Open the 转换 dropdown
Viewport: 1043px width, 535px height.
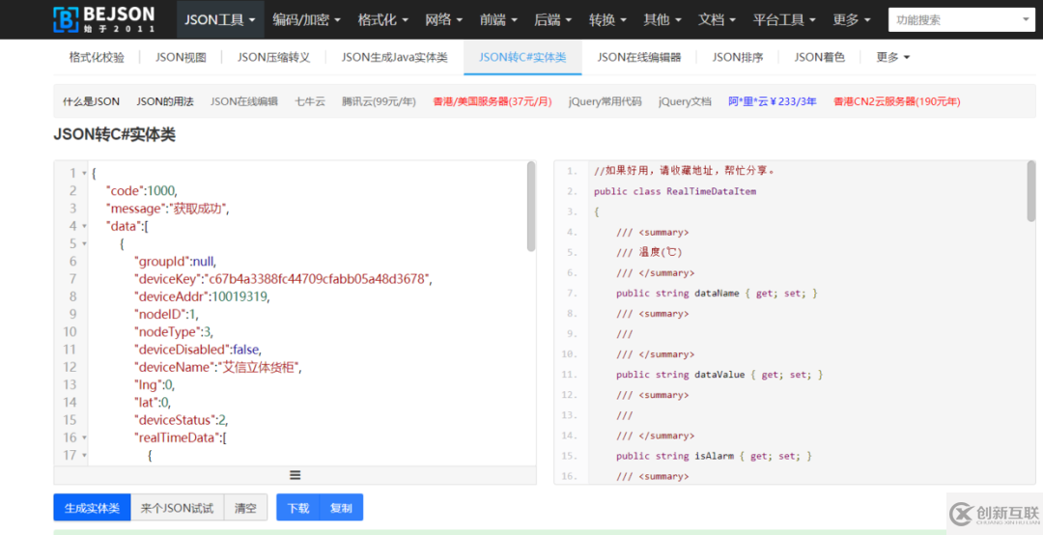click(x=607, y=19)
